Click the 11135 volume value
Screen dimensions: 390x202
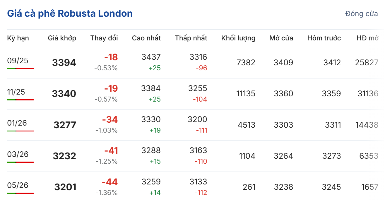click(246, 94)
